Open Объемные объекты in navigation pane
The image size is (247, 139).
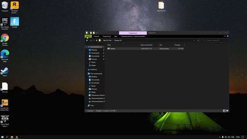click(x=97, y=95)
